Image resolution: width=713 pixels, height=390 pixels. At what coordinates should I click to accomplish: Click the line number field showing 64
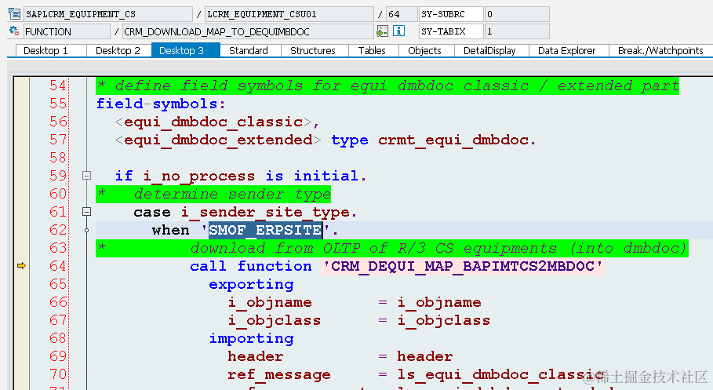402,14
